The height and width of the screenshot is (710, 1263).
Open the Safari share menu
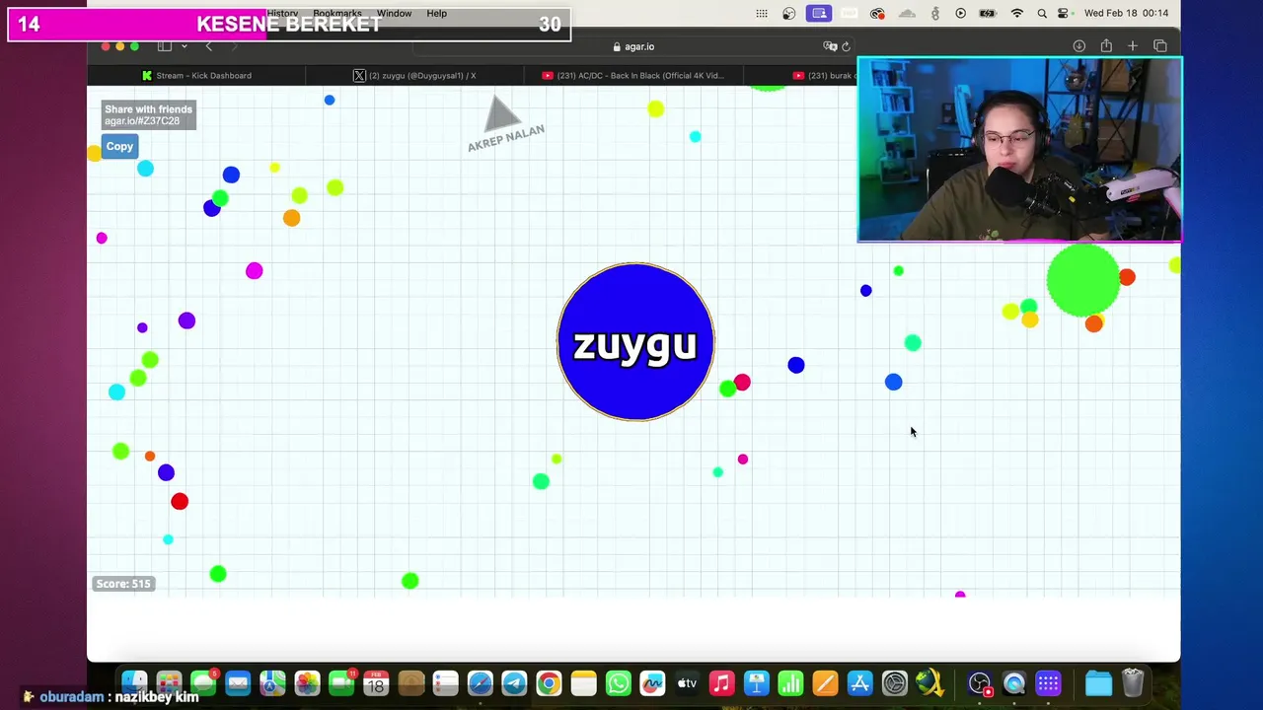tap(1106, 46)
